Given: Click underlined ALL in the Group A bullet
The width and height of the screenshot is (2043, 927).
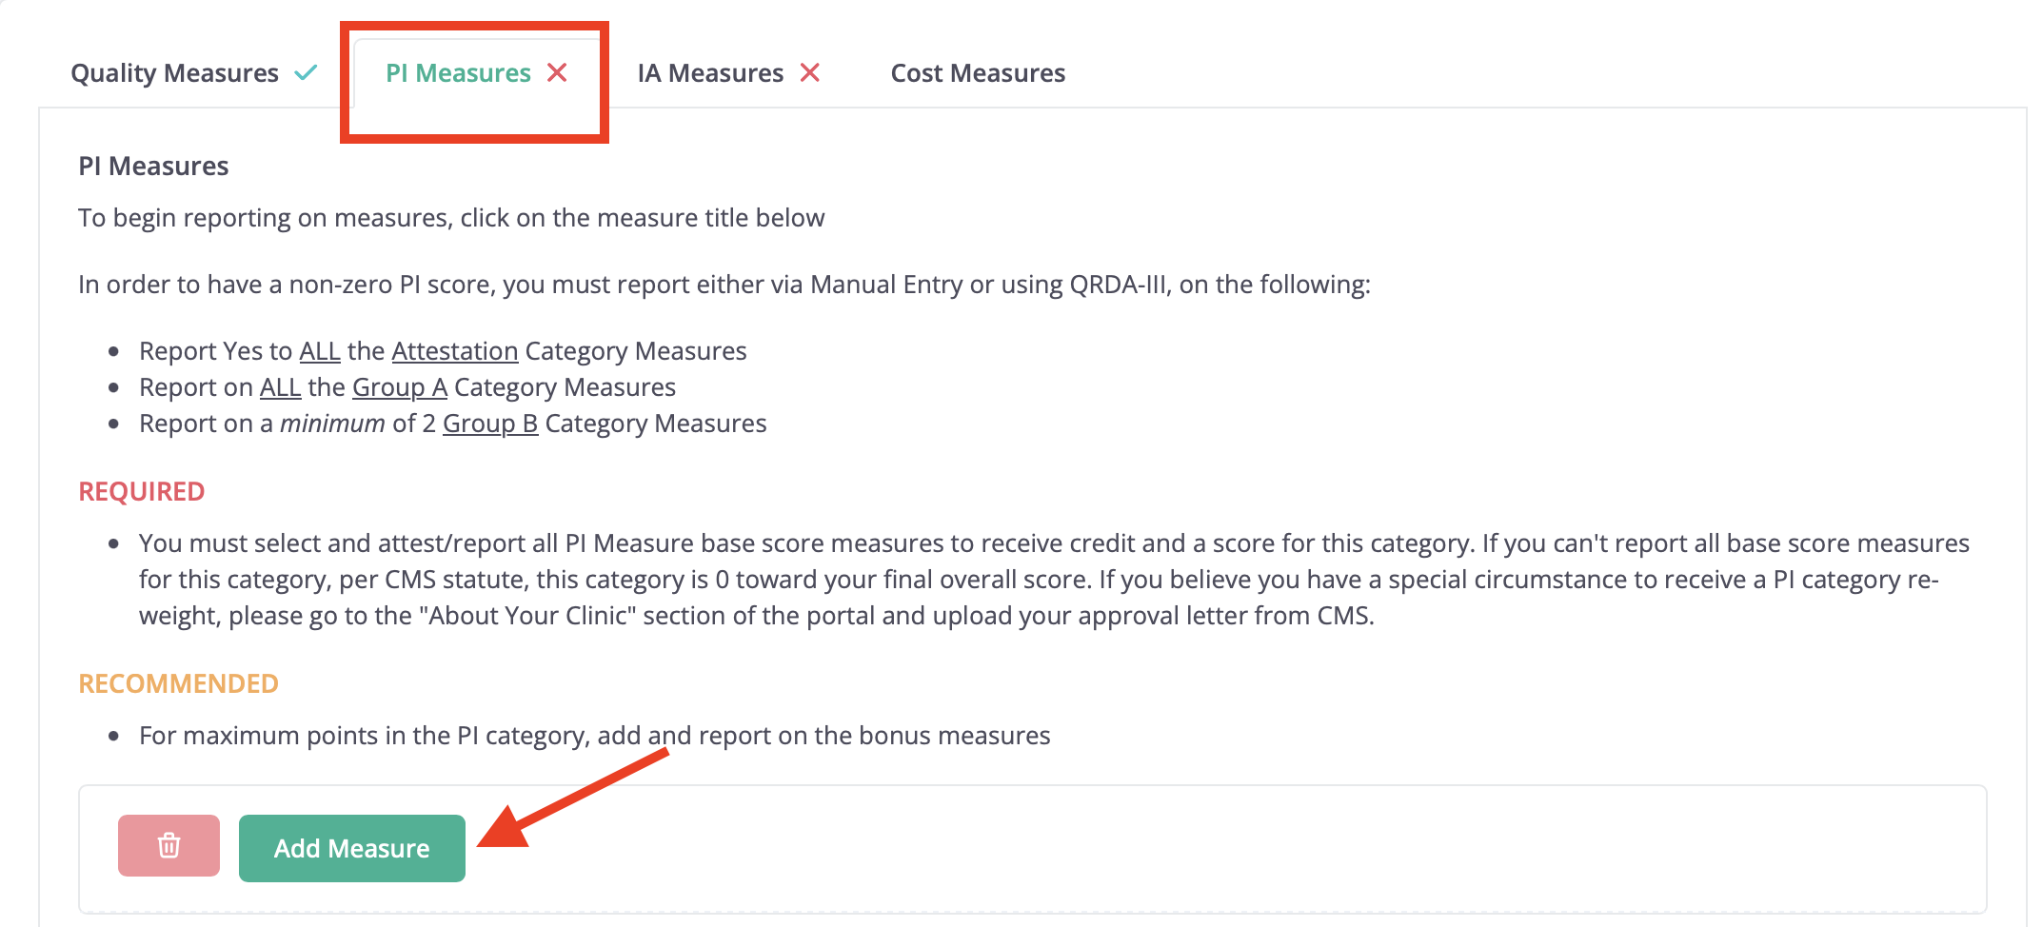Looking at the screenshot, I should point(281,387).
